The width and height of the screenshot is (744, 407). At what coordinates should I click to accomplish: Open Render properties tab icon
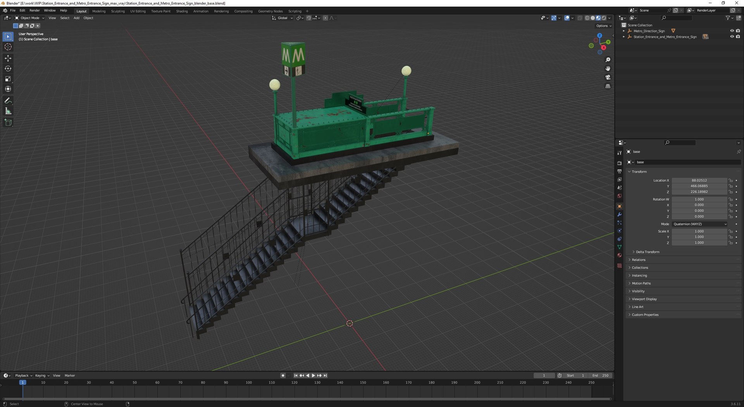pos(619,163)
